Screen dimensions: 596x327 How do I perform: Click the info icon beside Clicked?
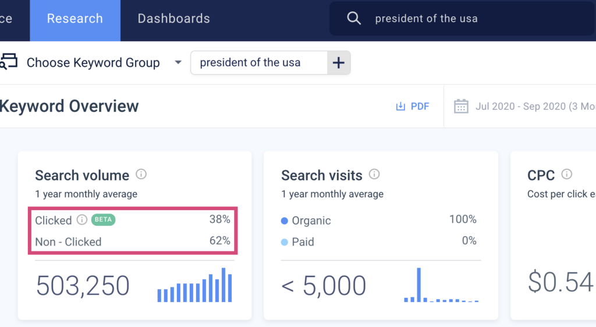[81, 219]
